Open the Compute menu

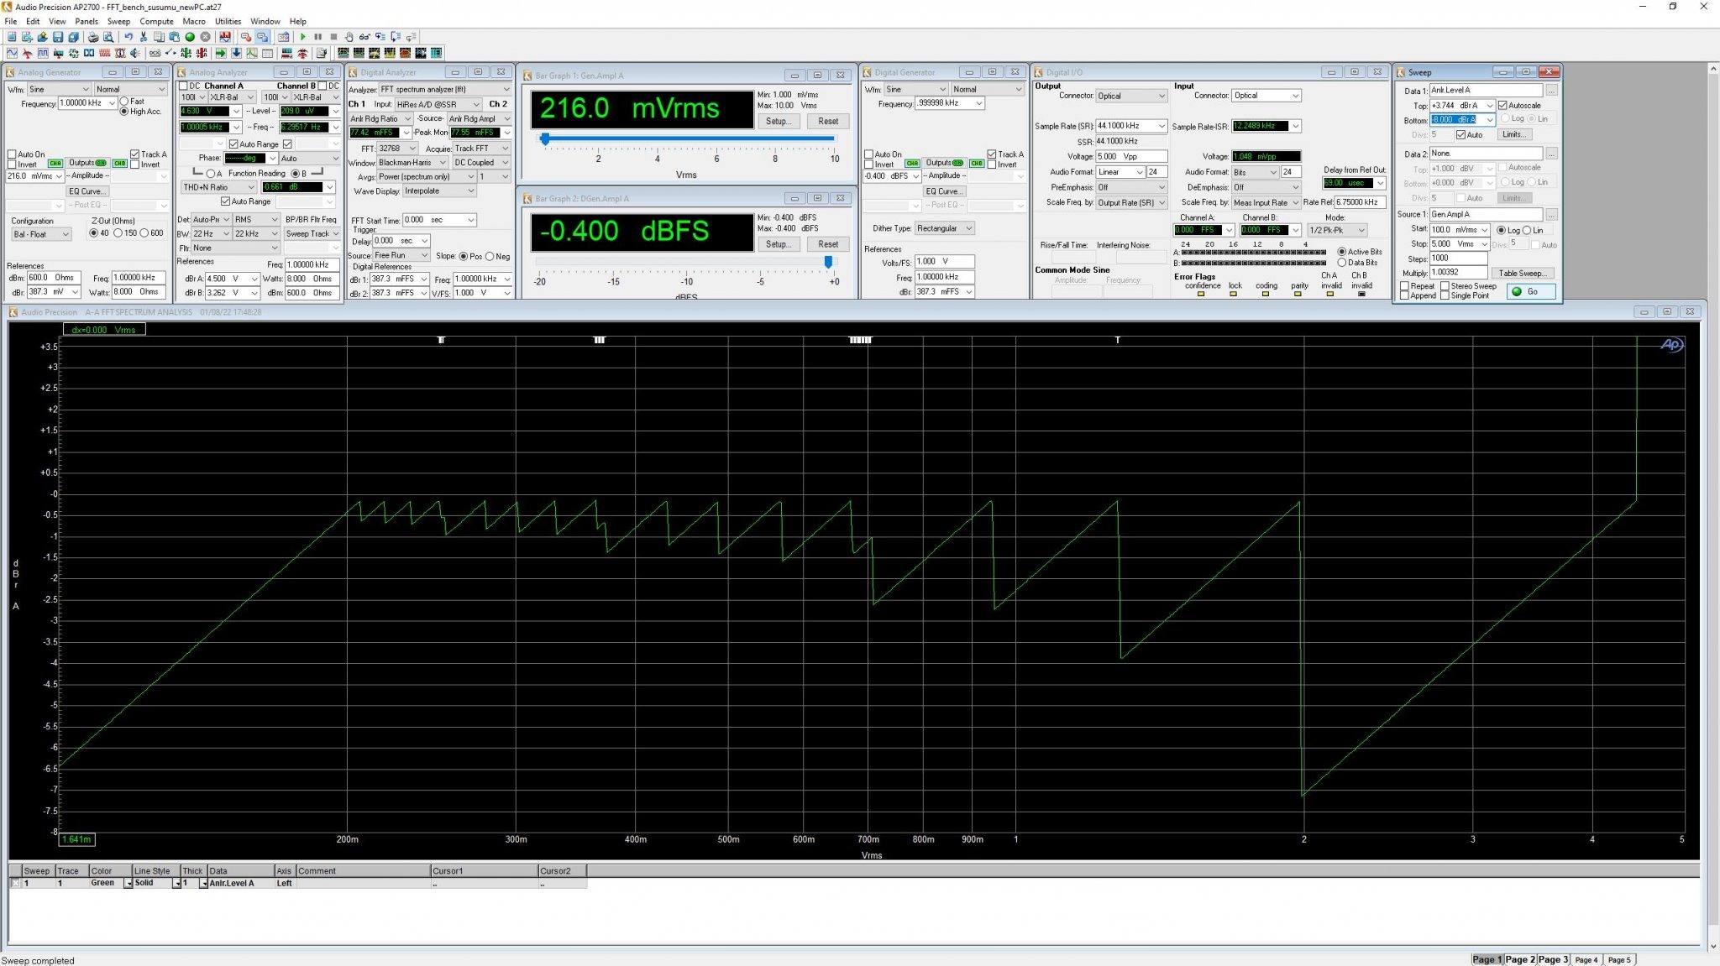click(156, 21)
